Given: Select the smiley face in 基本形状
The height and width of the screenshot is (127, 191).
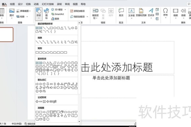Looking at the screenshot, I should click(58, 70).
